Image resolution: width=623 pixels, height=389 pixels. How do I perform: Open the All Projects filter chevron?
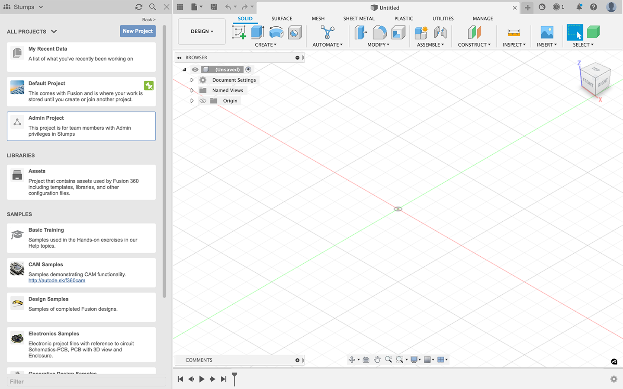click(54, 32)
